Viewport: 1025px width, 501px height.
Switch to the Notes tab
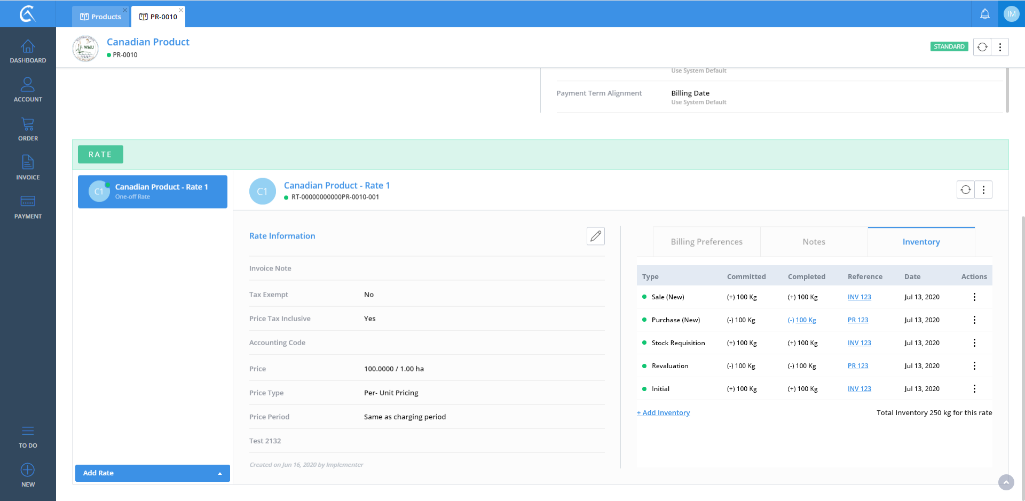[x=814, y=242]
